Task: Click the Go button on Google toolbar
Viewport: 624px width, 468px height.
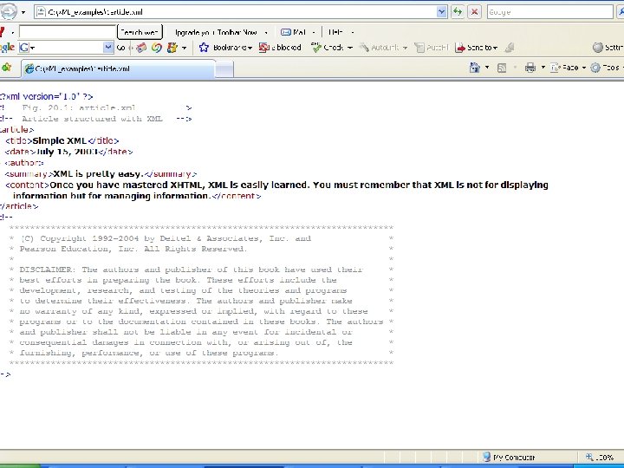Action: tap(121, 48)
